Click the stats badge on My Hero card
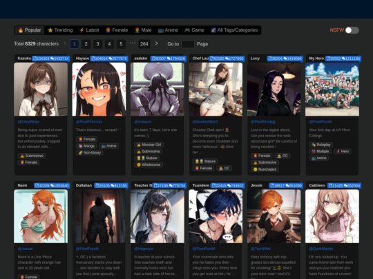Image resolution: width=373 pixels, height=279 pixels. (343, 59)
